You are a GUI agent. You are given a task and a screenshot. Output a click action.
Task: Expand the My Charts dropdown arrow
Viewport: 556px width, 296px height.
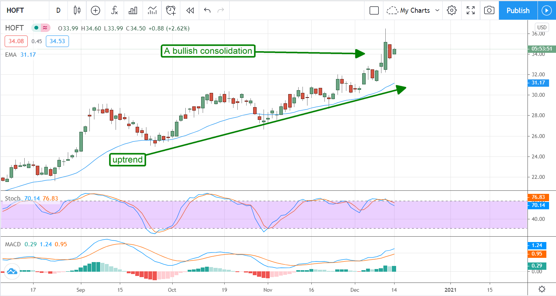437,10
